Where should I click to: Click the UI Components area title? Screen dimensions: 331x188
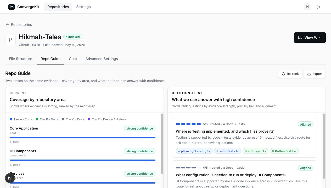coord(23,151)
